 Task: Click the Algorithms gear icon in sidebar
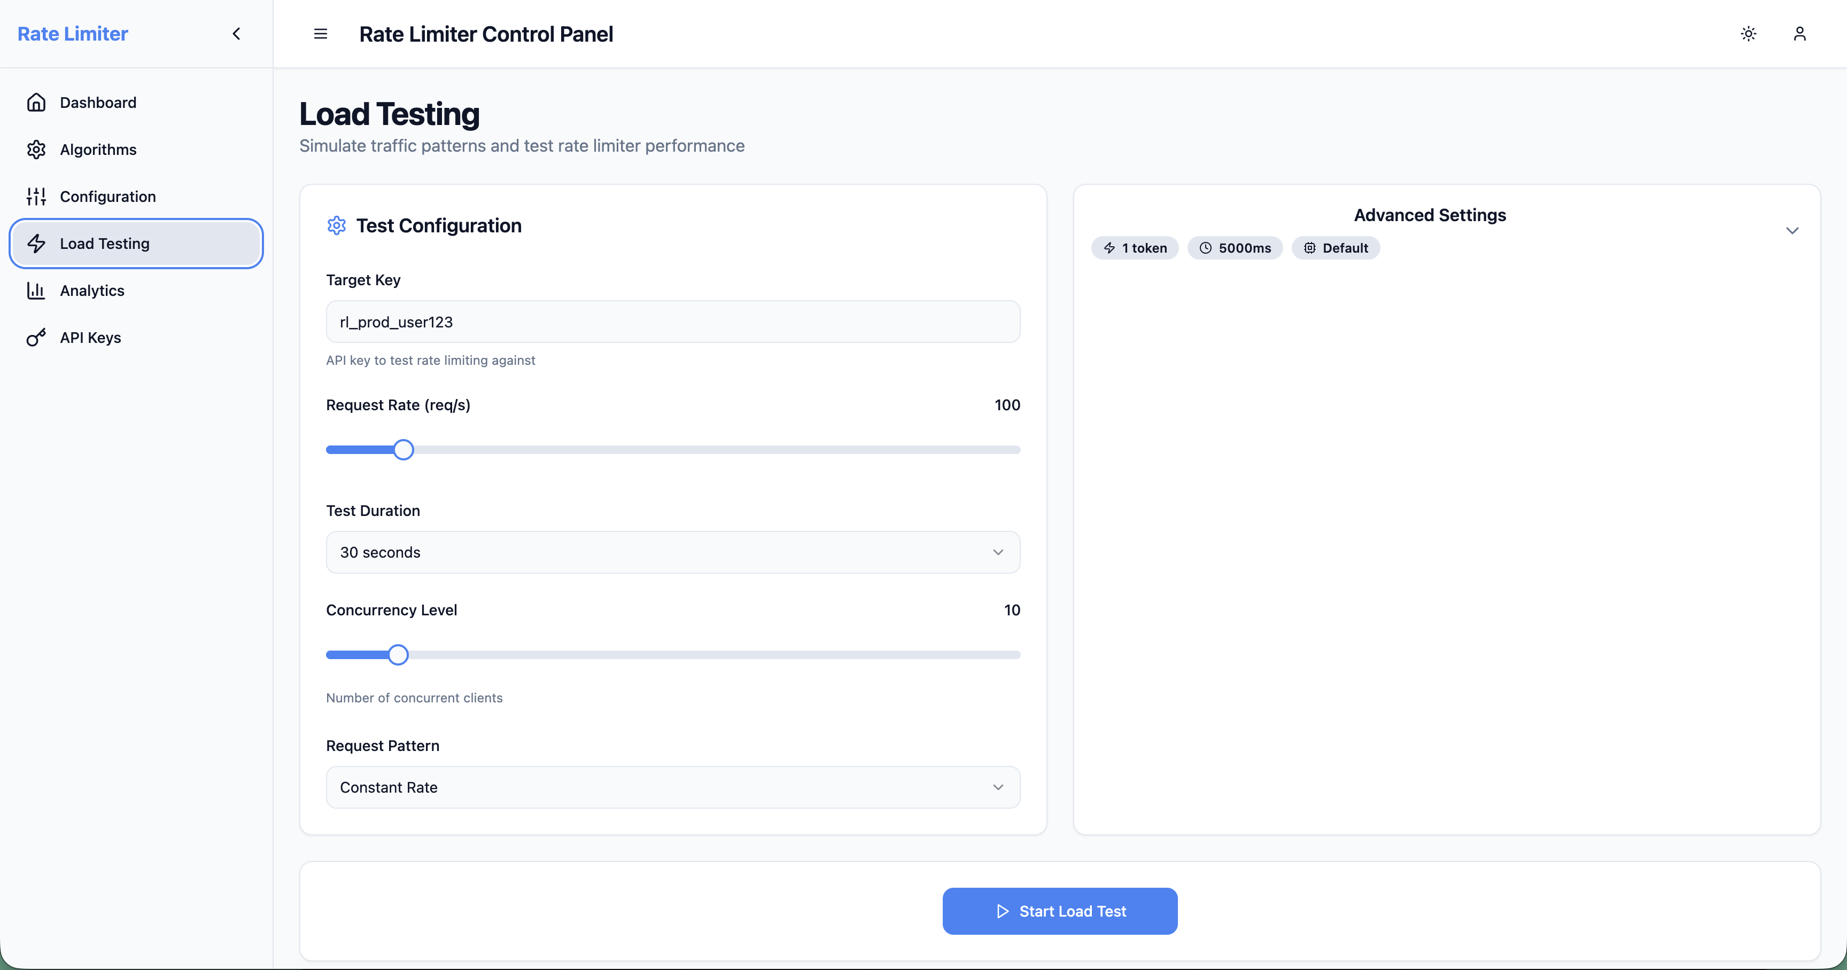[36, 150]
